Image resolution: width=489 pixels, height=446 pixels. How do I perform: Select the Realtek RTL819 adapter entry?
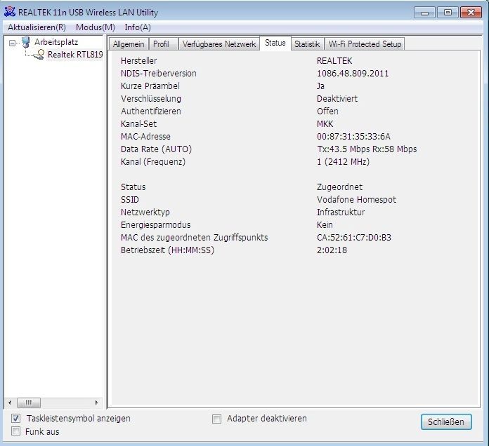pos(75,55)
